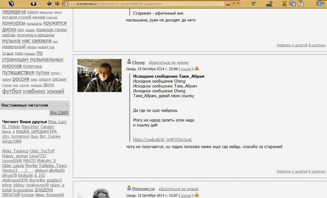The height and width of the screenshot is (198, 327).
Task: Click warning triangle on Романисти's comment
Action: pyautogui.click(x=197, y=195)
